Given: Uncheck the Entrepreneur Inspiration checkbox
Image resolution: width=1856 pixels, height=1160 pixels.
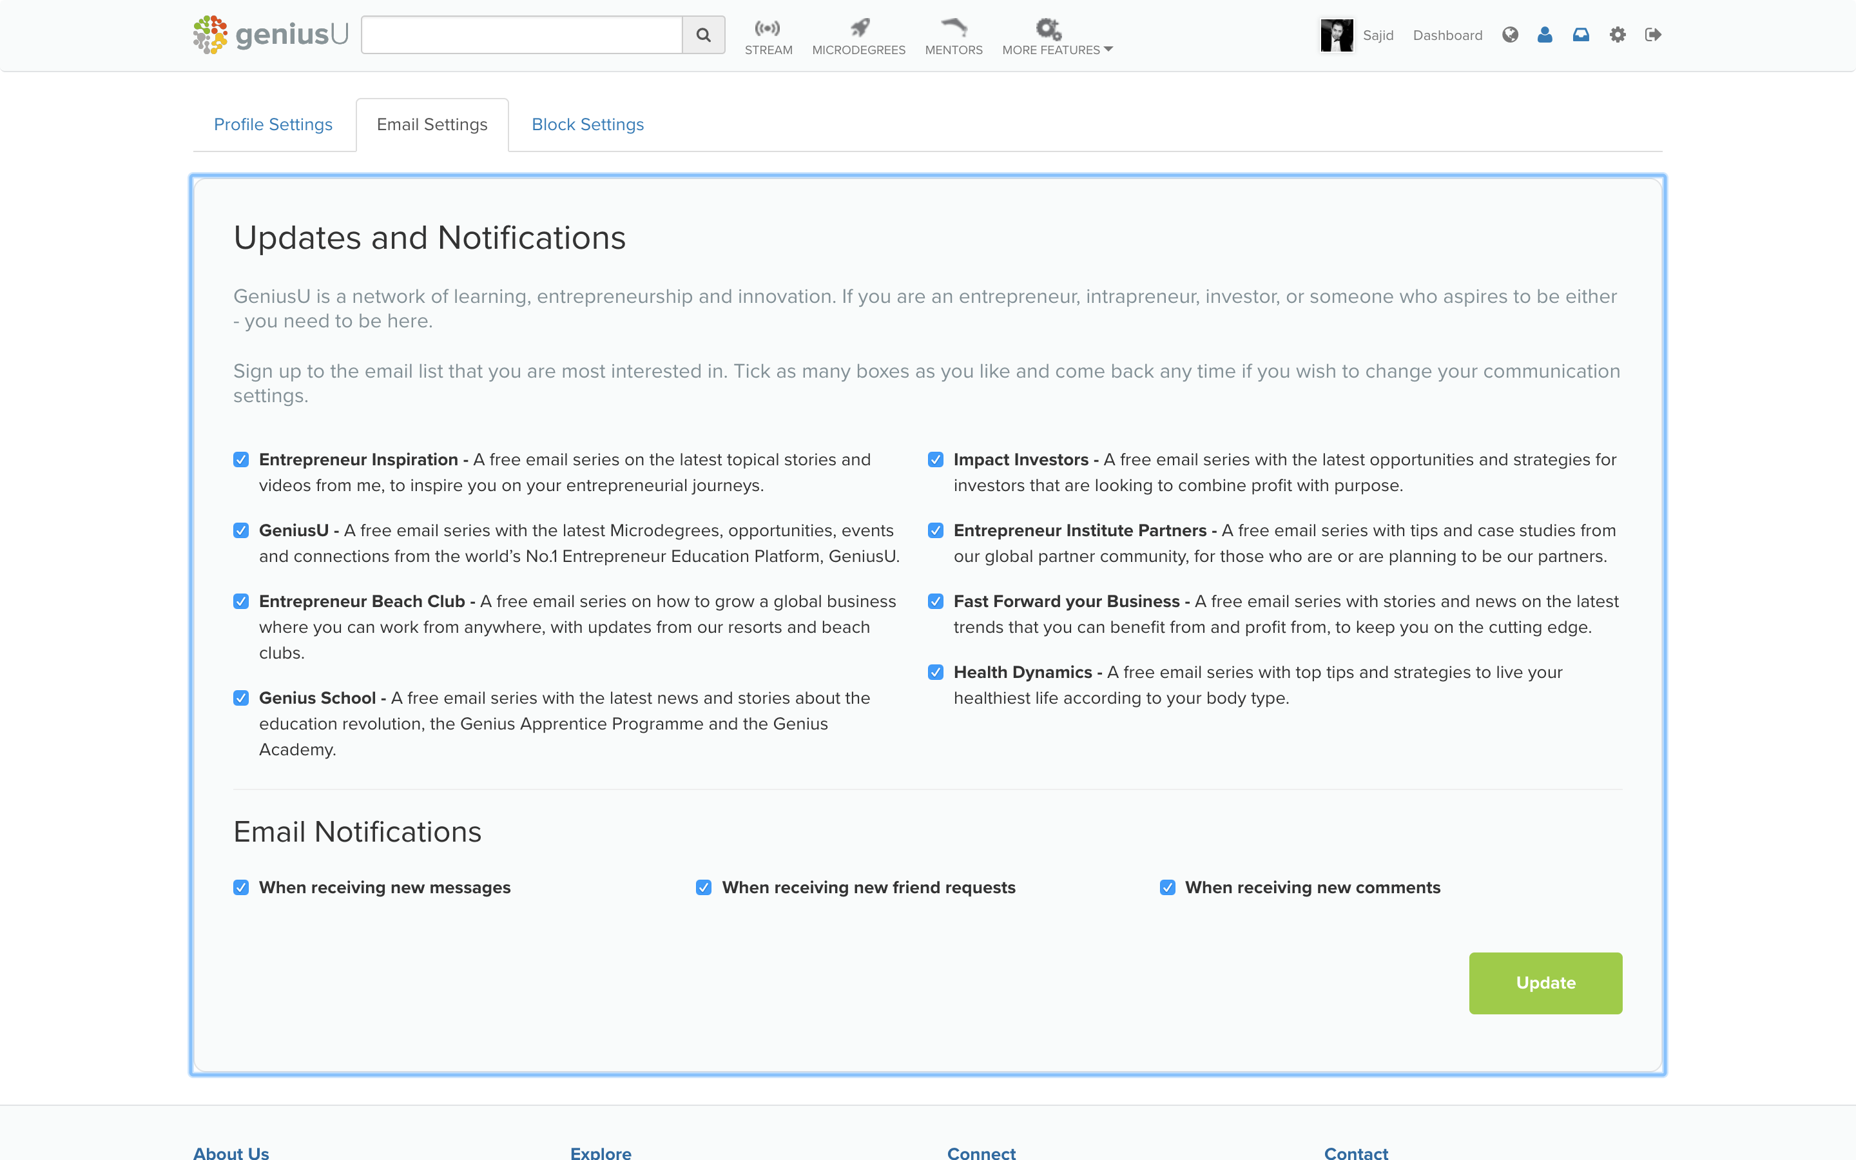Looking at the screenshot, I should tap(241, 459).
